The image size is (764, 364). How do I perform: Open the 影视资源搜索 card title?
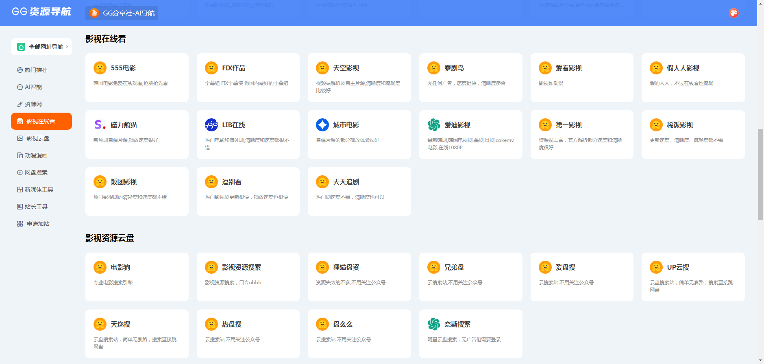242,267
